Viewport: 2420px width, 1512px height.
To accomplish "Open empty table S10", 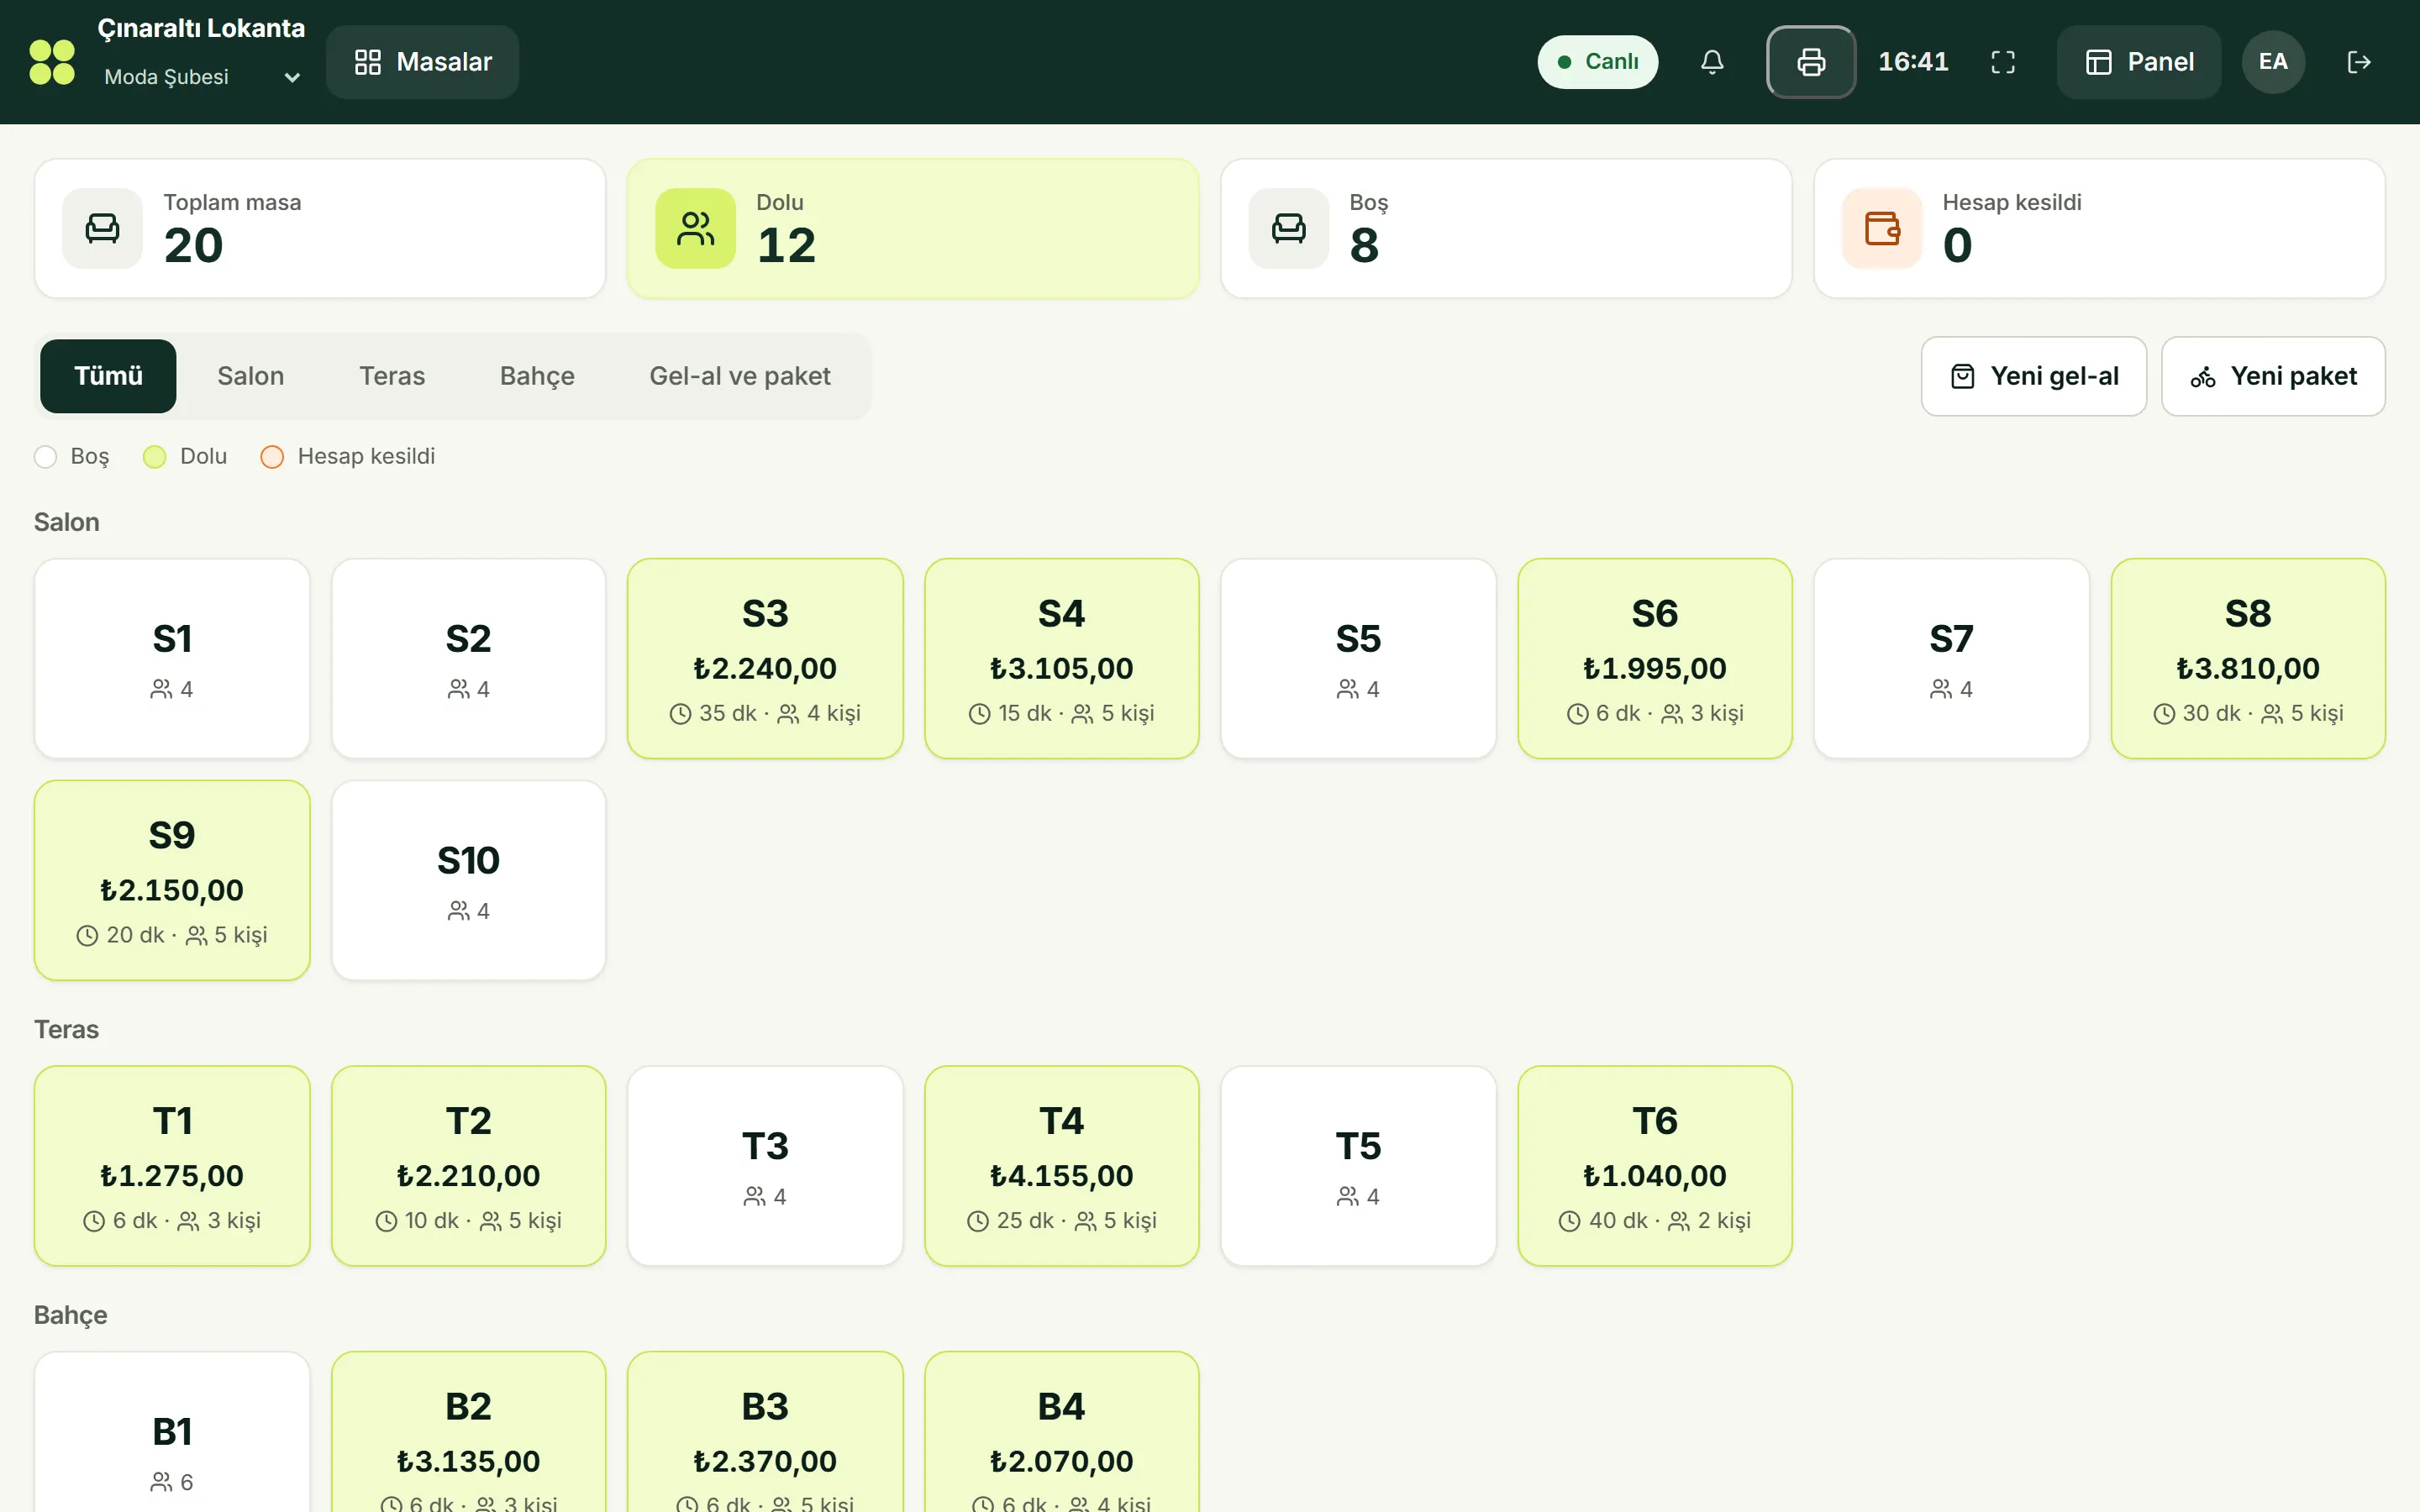I will pyautogui.click(x=468, y=880).
